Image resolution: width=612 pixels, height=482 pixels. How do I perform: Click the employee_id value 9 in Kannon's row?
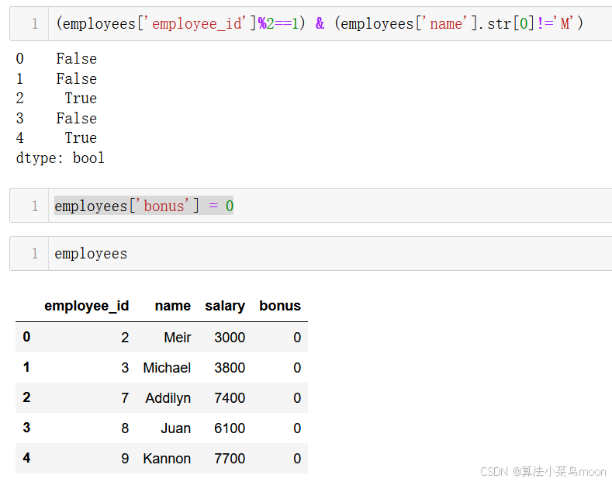125,459
